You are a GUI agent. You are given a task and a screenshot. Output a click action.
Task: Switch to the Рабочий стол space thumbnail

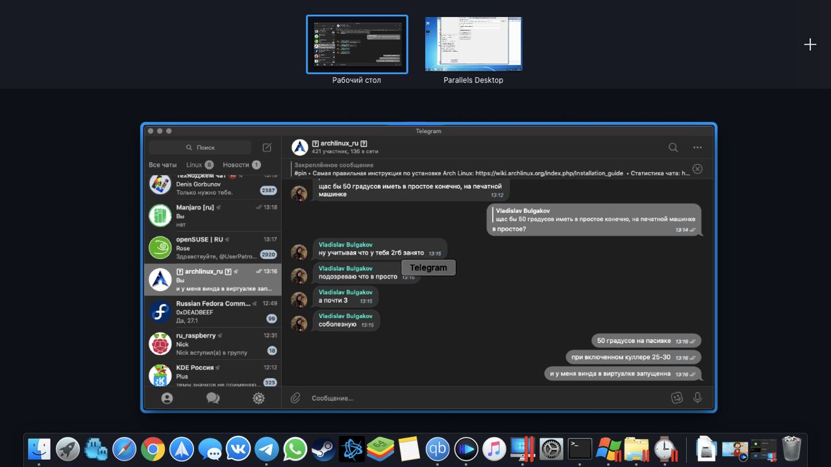(x=357, y=44)
